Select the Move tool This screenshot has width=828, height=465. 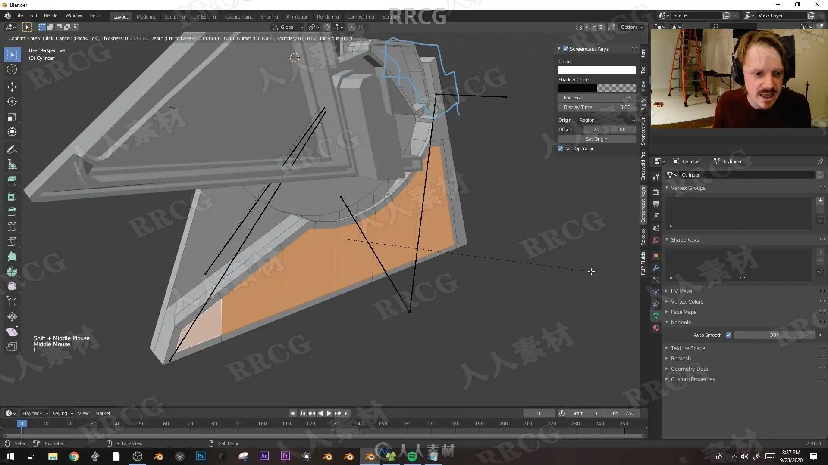[12, 87]
